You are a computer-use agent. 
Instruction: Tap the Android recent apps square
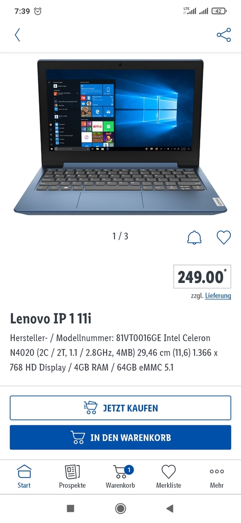71,508
